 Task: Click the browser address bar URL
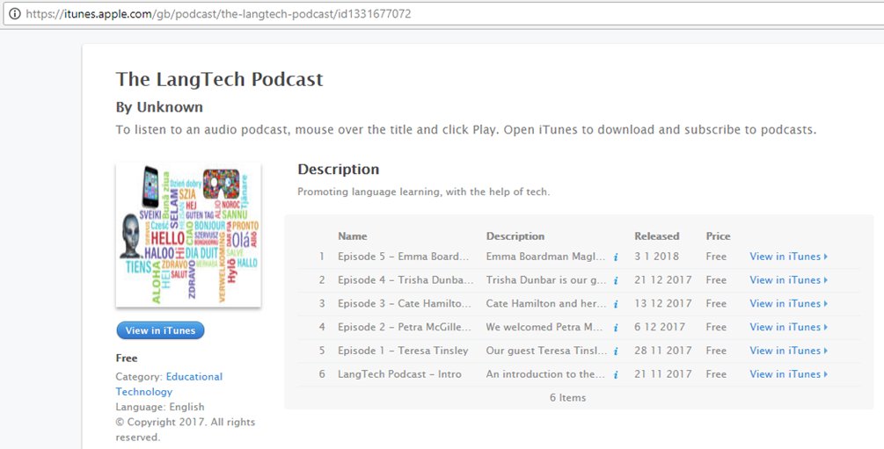click(218, 13)
